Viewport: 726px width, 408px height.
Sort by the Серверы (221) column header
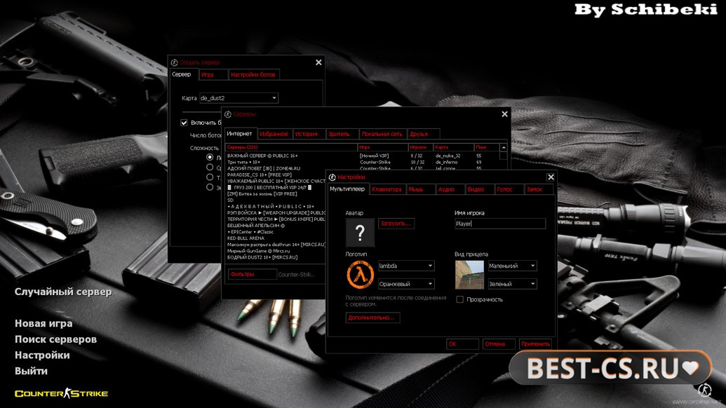(291, 147)
